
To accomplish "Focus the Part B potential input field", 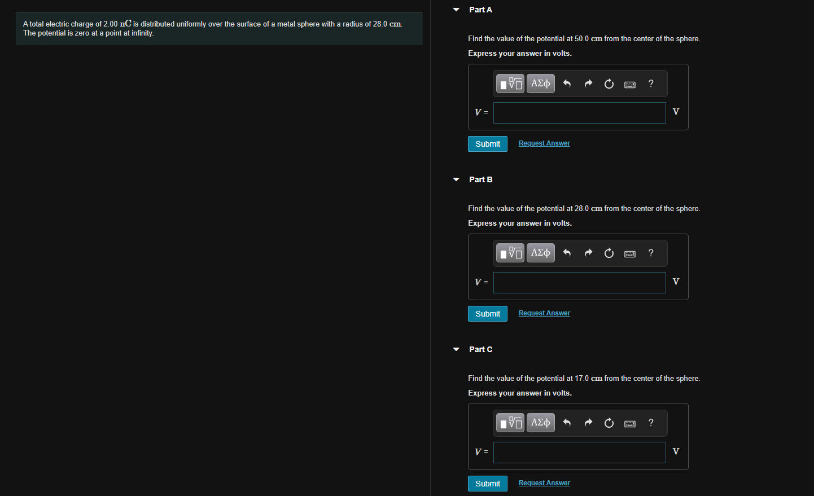I will pyautogui.click(x=580, y=283).
